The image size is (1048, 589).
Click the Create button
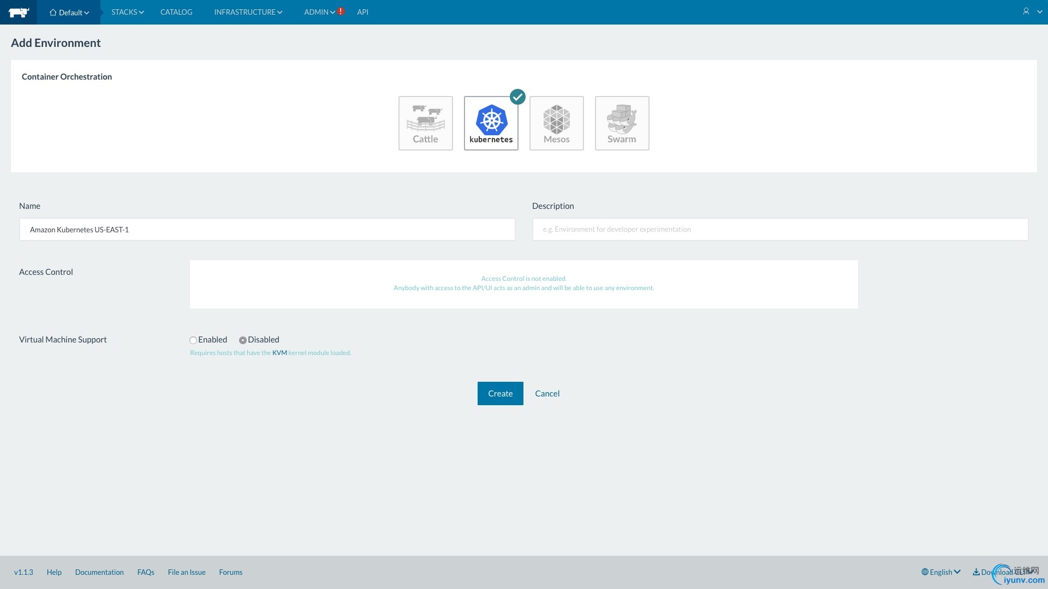(x=501, y=393)
